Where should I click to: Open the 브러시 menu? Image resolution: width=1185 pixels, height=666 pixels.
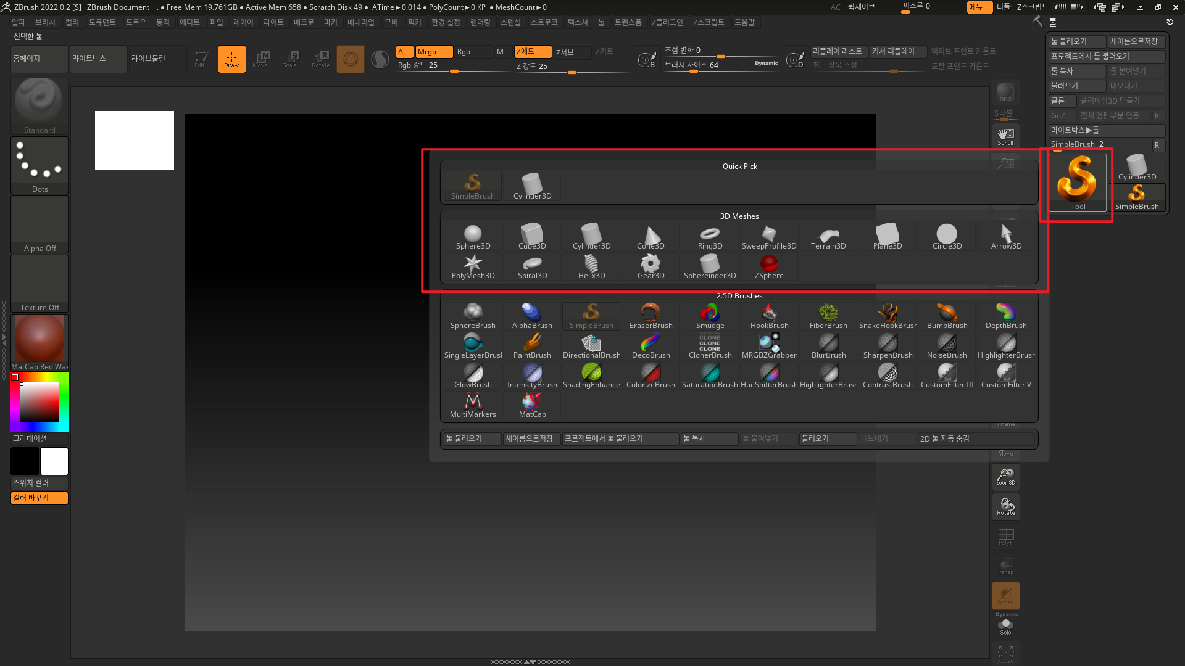click(45, 22)
